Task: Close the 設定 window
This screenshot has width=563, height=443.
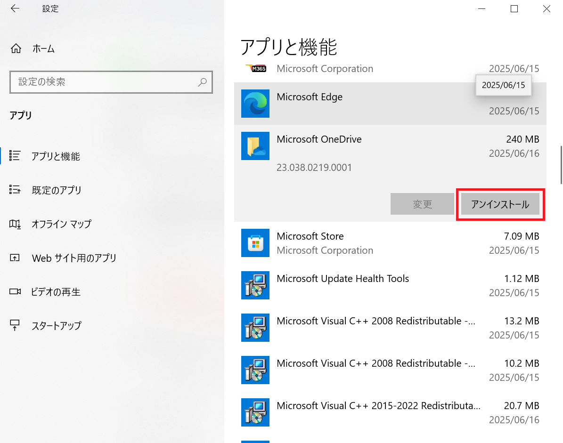Action: coord(547,8)
